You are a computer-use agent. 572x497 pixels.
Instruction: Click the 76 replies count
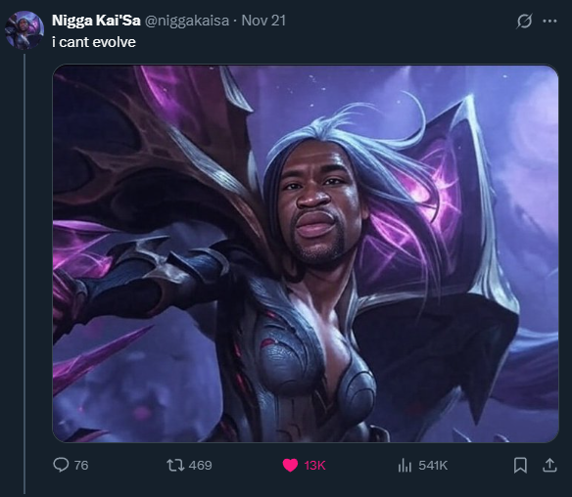[x=81, y=466]
